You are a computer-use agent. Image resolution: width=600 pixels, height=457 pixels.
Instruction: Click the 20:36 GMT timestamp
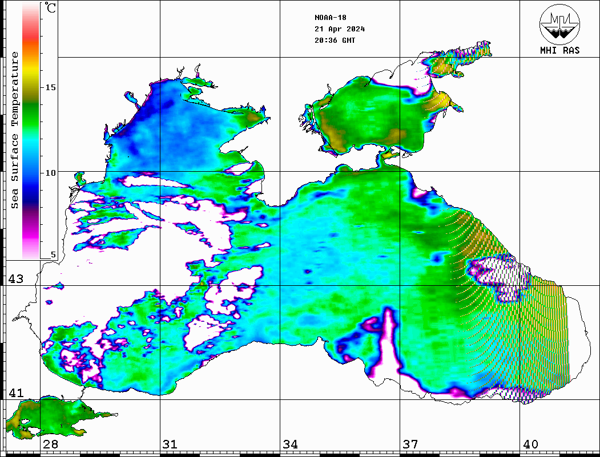point(335,41)
